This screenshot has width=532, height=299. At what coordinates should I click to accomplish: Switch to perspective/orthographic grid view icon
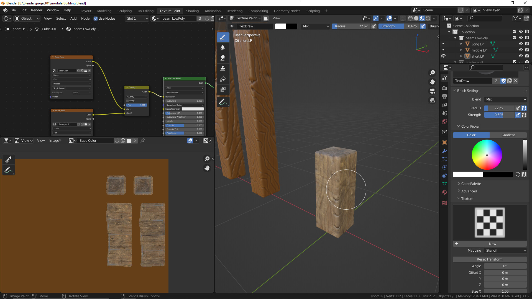[432, 100]
